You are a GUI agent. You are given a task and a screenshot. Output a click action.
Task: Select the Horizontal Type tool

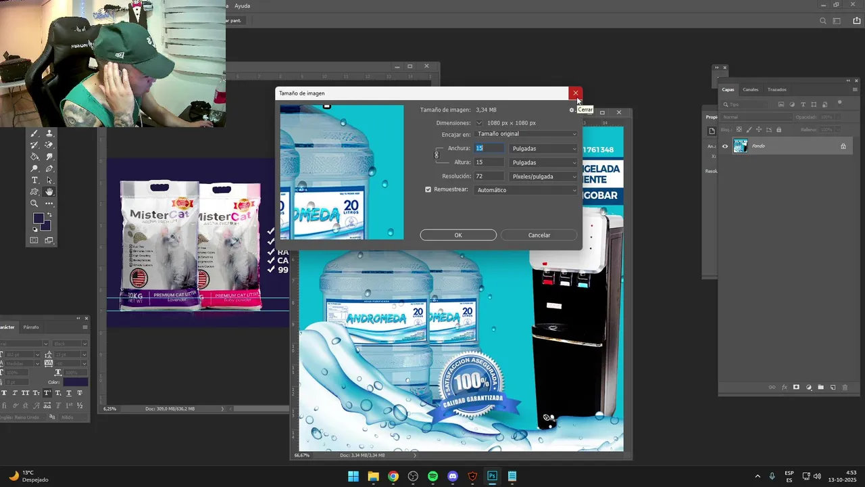[x=34, y=180]
